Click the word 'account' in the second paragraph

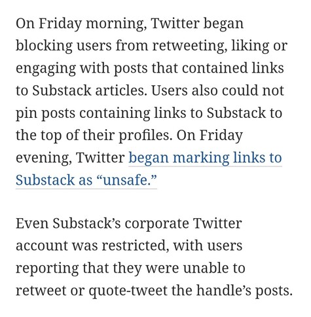[42, 246]
